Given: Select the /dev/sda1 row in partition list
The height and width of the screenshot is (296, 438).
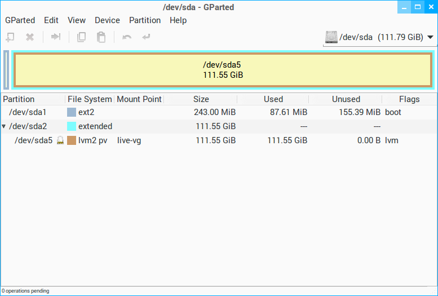Looking at the screenshot, I should pos(169,112).
